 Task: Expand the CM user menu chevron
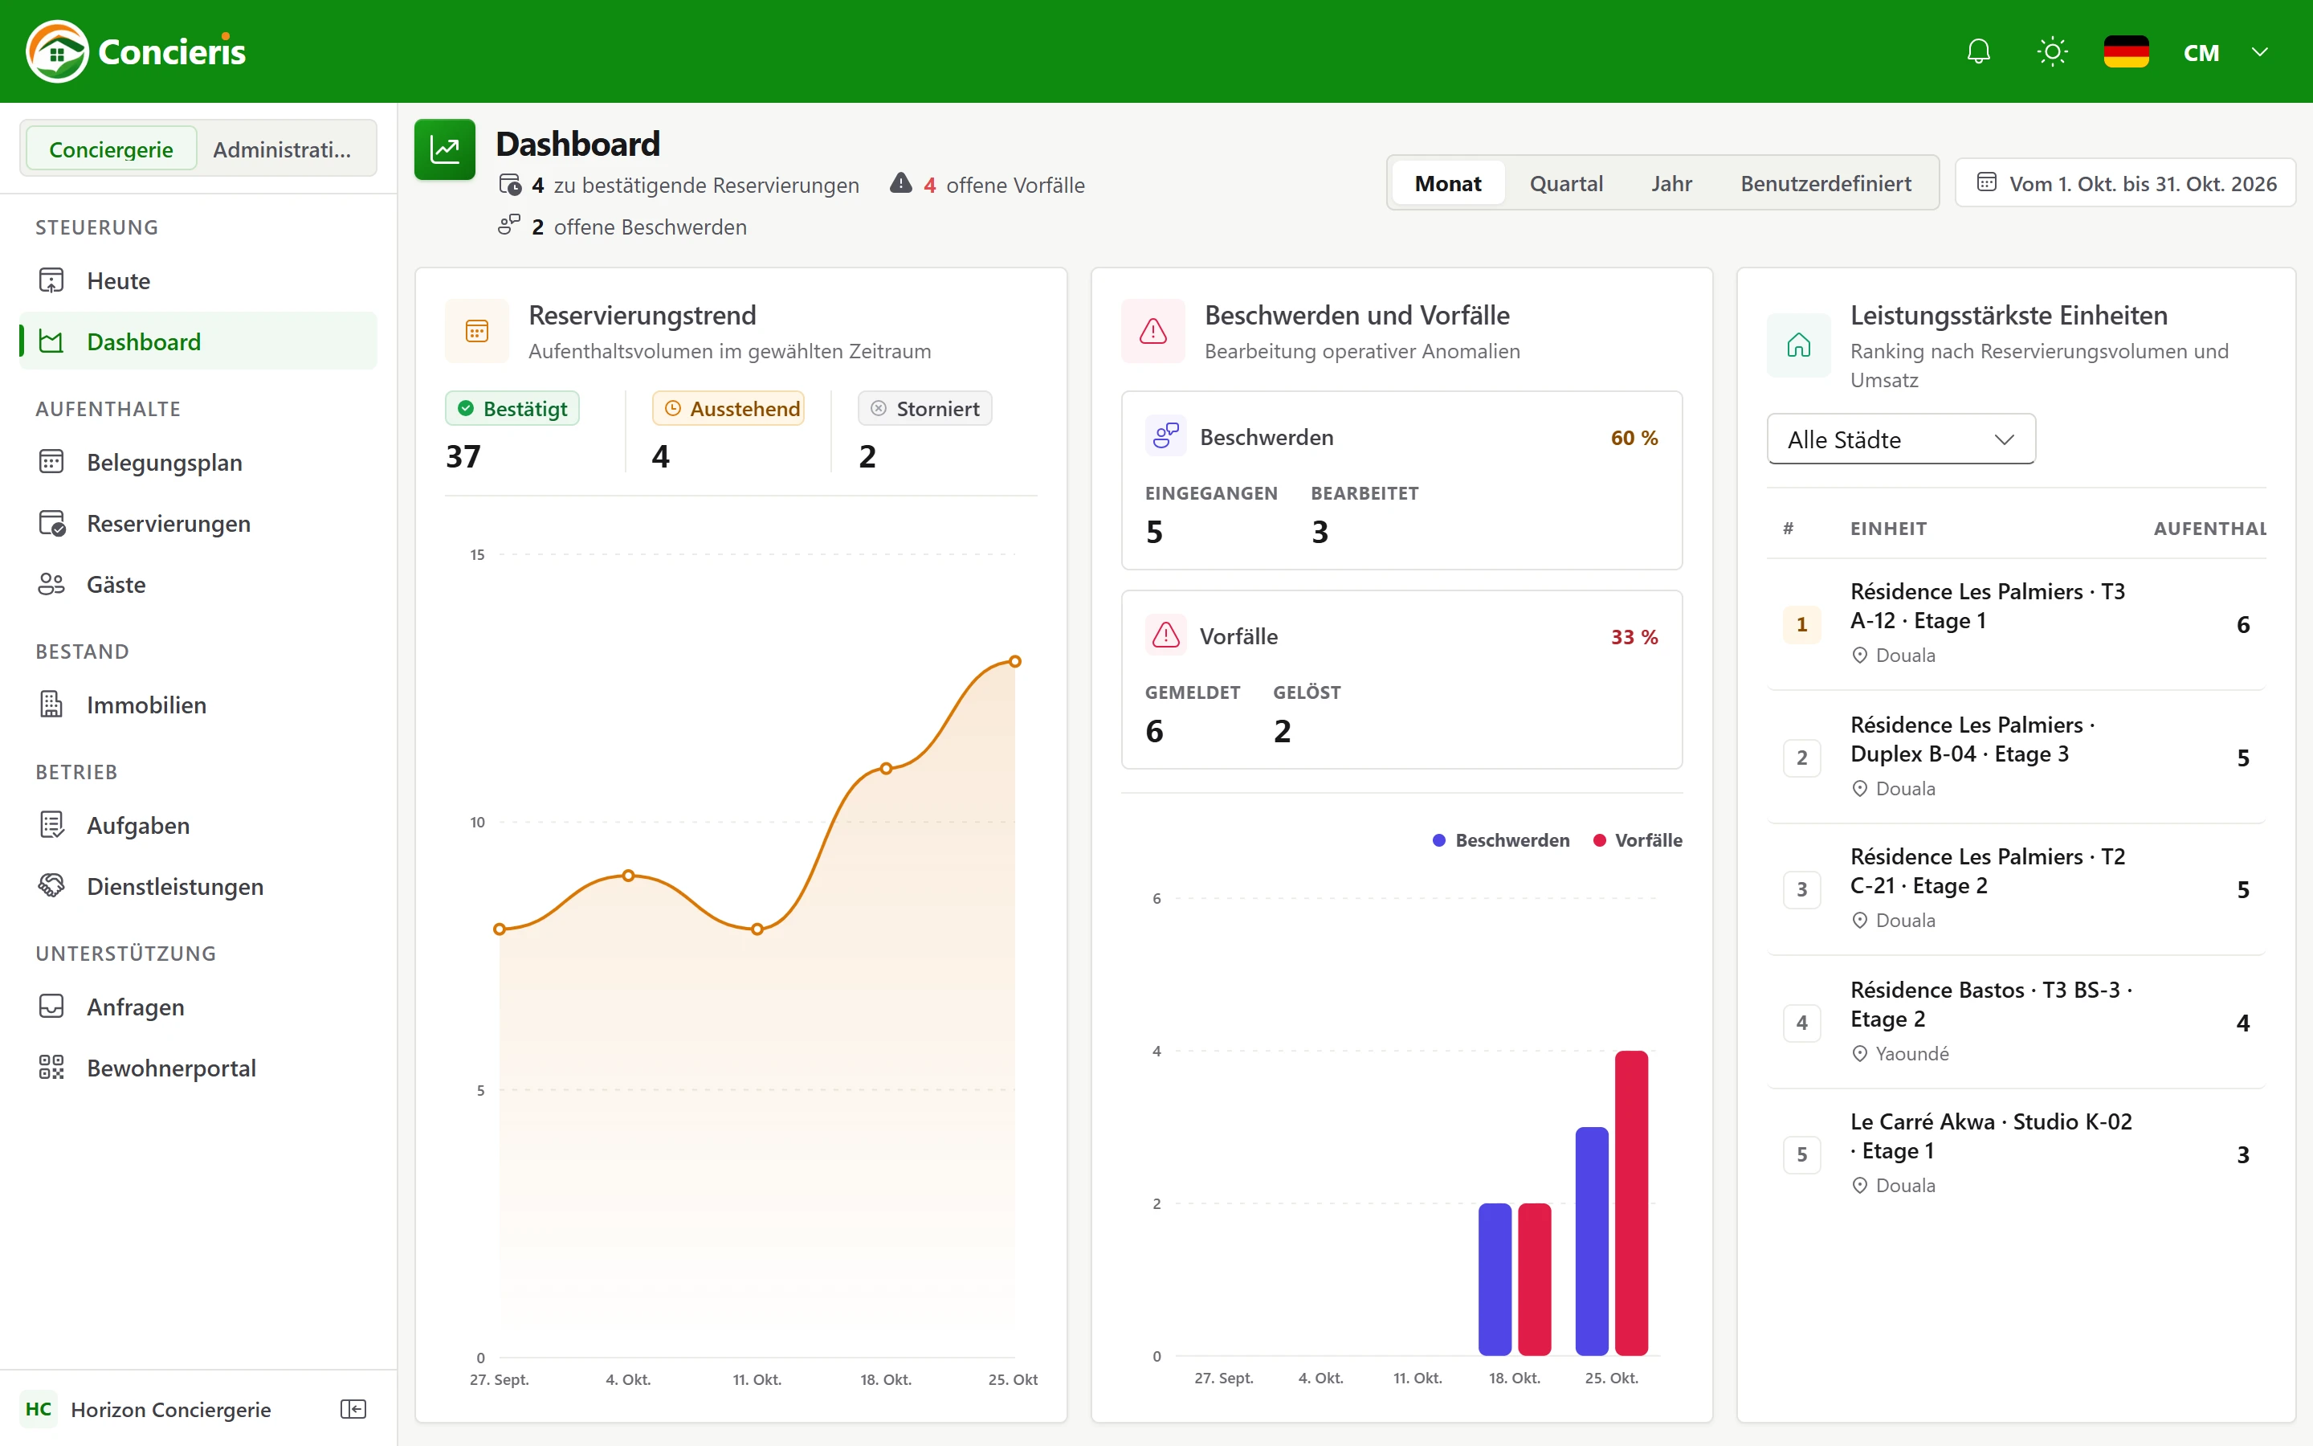tap(2259, 51)
